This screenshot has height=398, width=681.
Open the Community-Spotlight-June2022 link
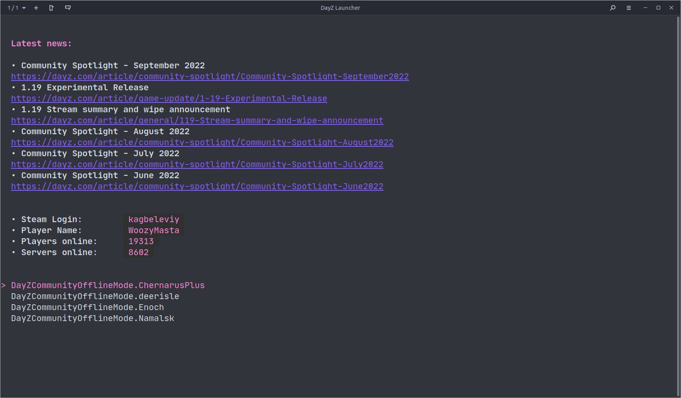coord(197,186)
